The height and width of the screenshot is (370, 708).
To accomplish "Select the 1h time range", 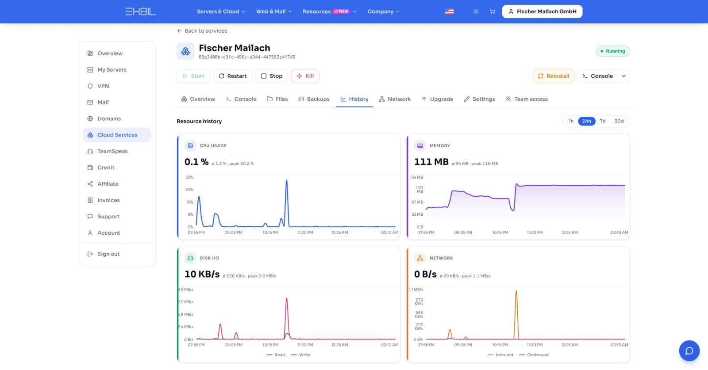I will (571, 121).
